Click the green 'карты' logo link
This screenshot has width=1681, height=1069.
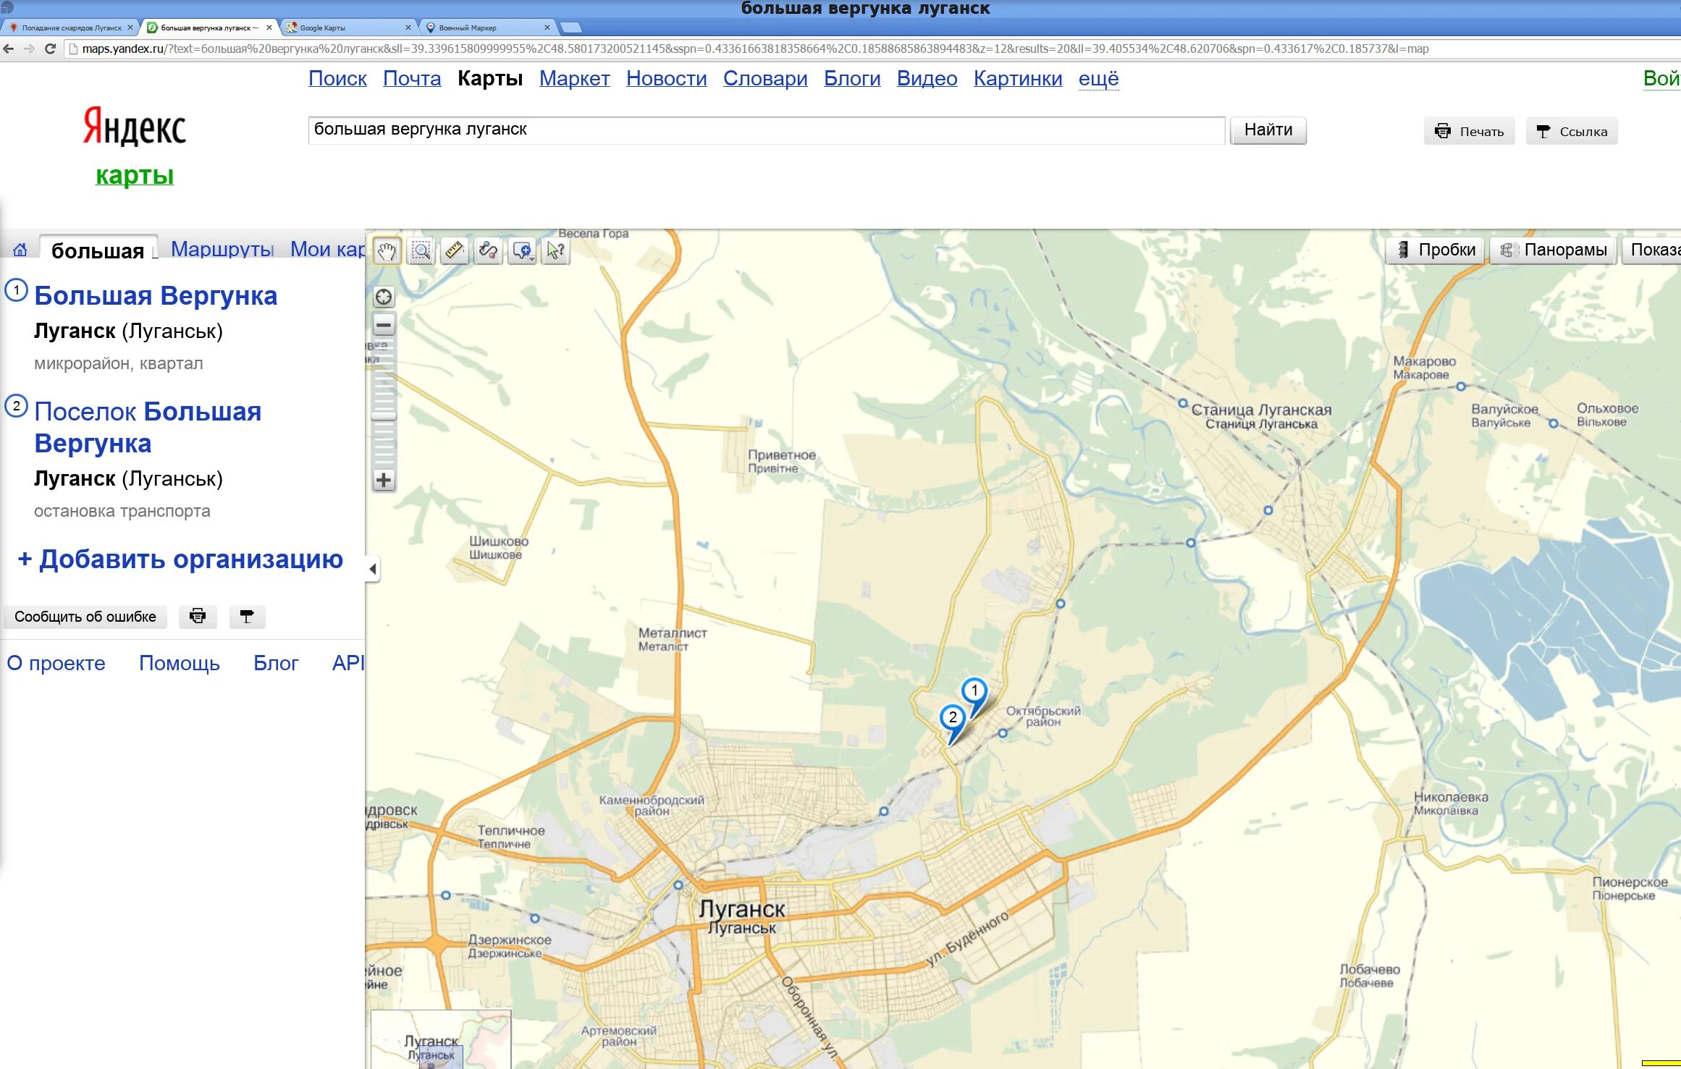135,175
